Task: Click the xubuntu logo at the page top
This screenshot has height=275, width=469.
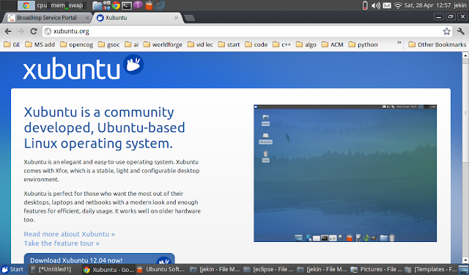Action: tap(83, 67)
